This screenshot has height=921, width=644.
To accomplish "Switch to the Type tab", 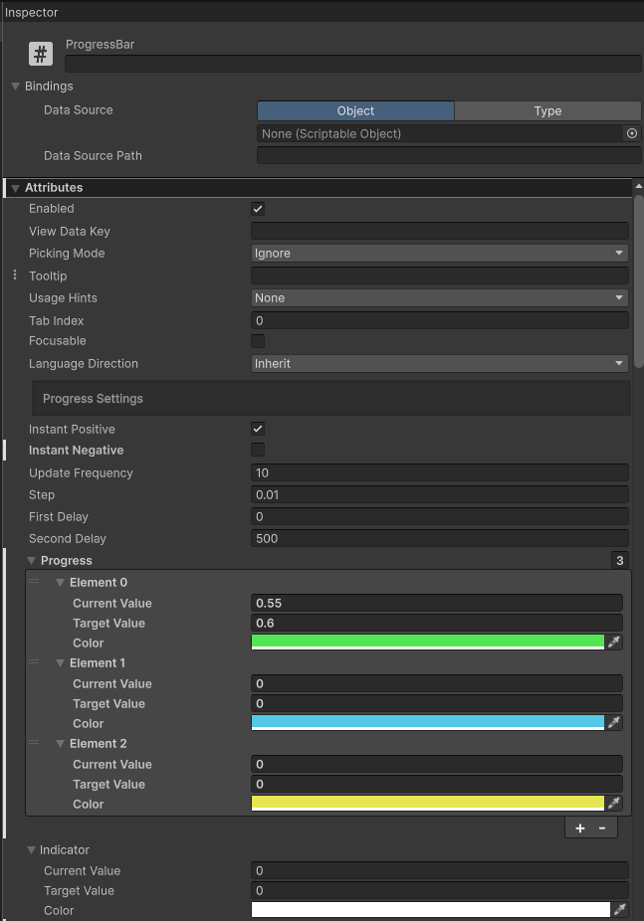I will 546,110.
